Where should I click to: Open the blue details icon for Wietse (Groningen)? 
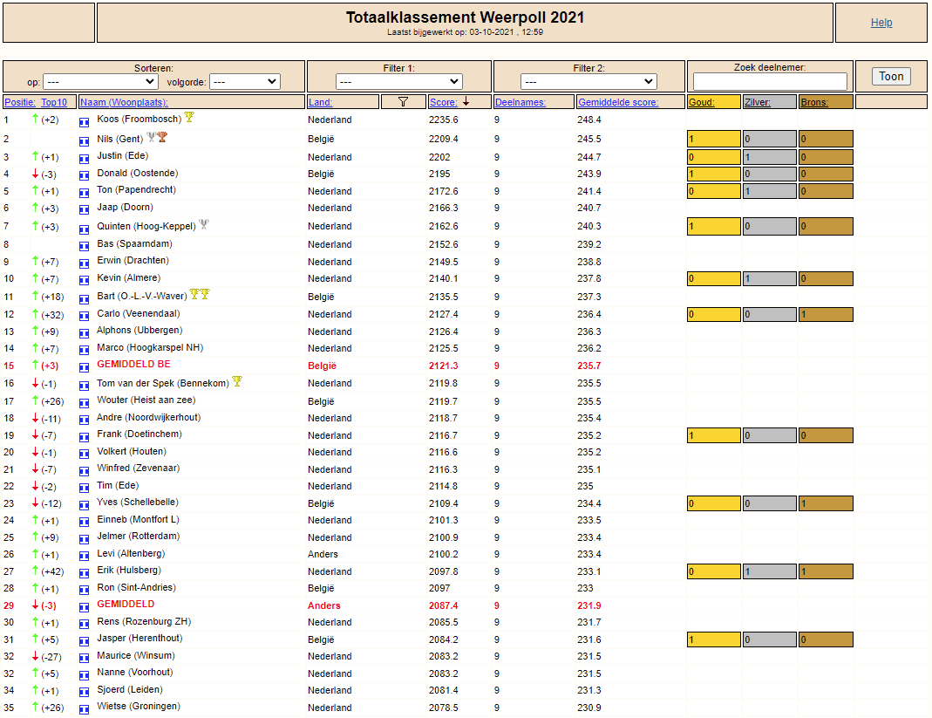coord(84,709)
